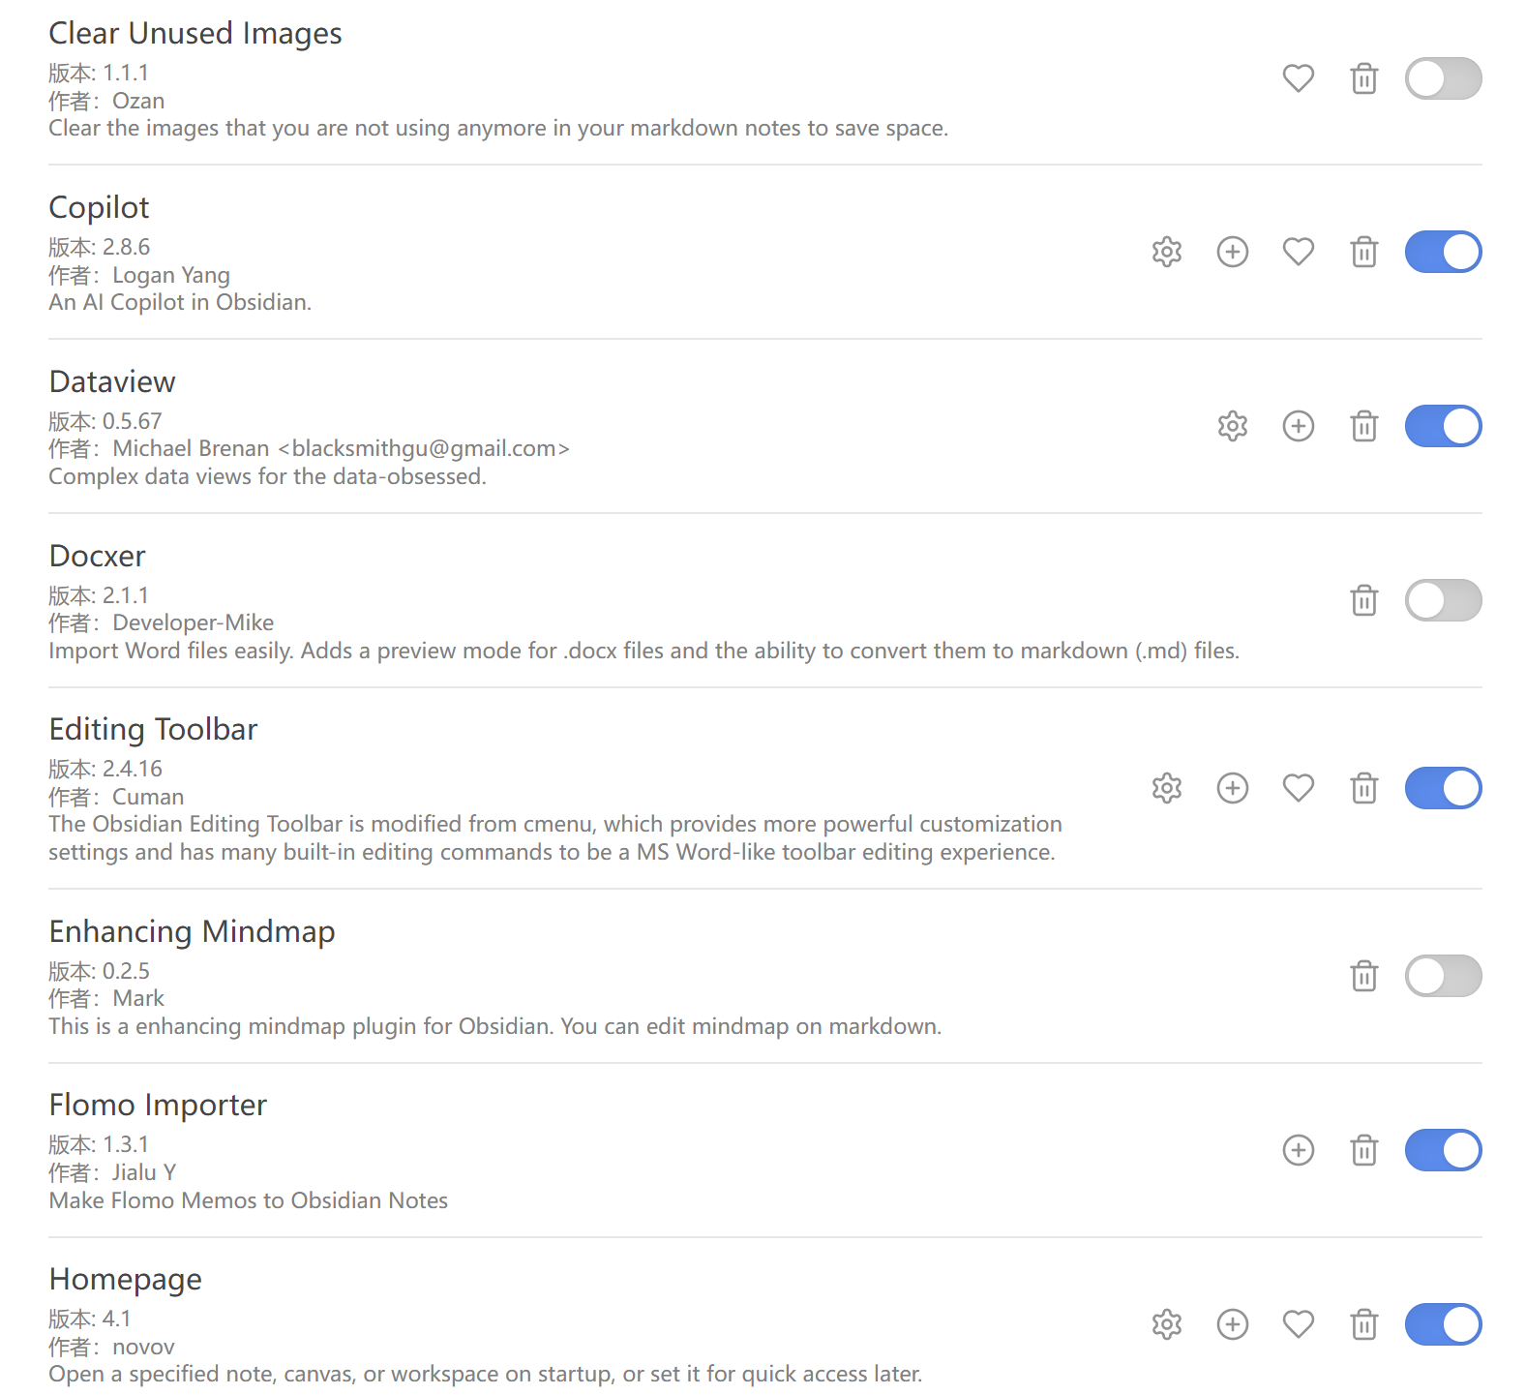The height and width of the screenshot is (1395, 1526).
Task: Open Dataview settings gear icon
Action: click(x=1233, y=426)
